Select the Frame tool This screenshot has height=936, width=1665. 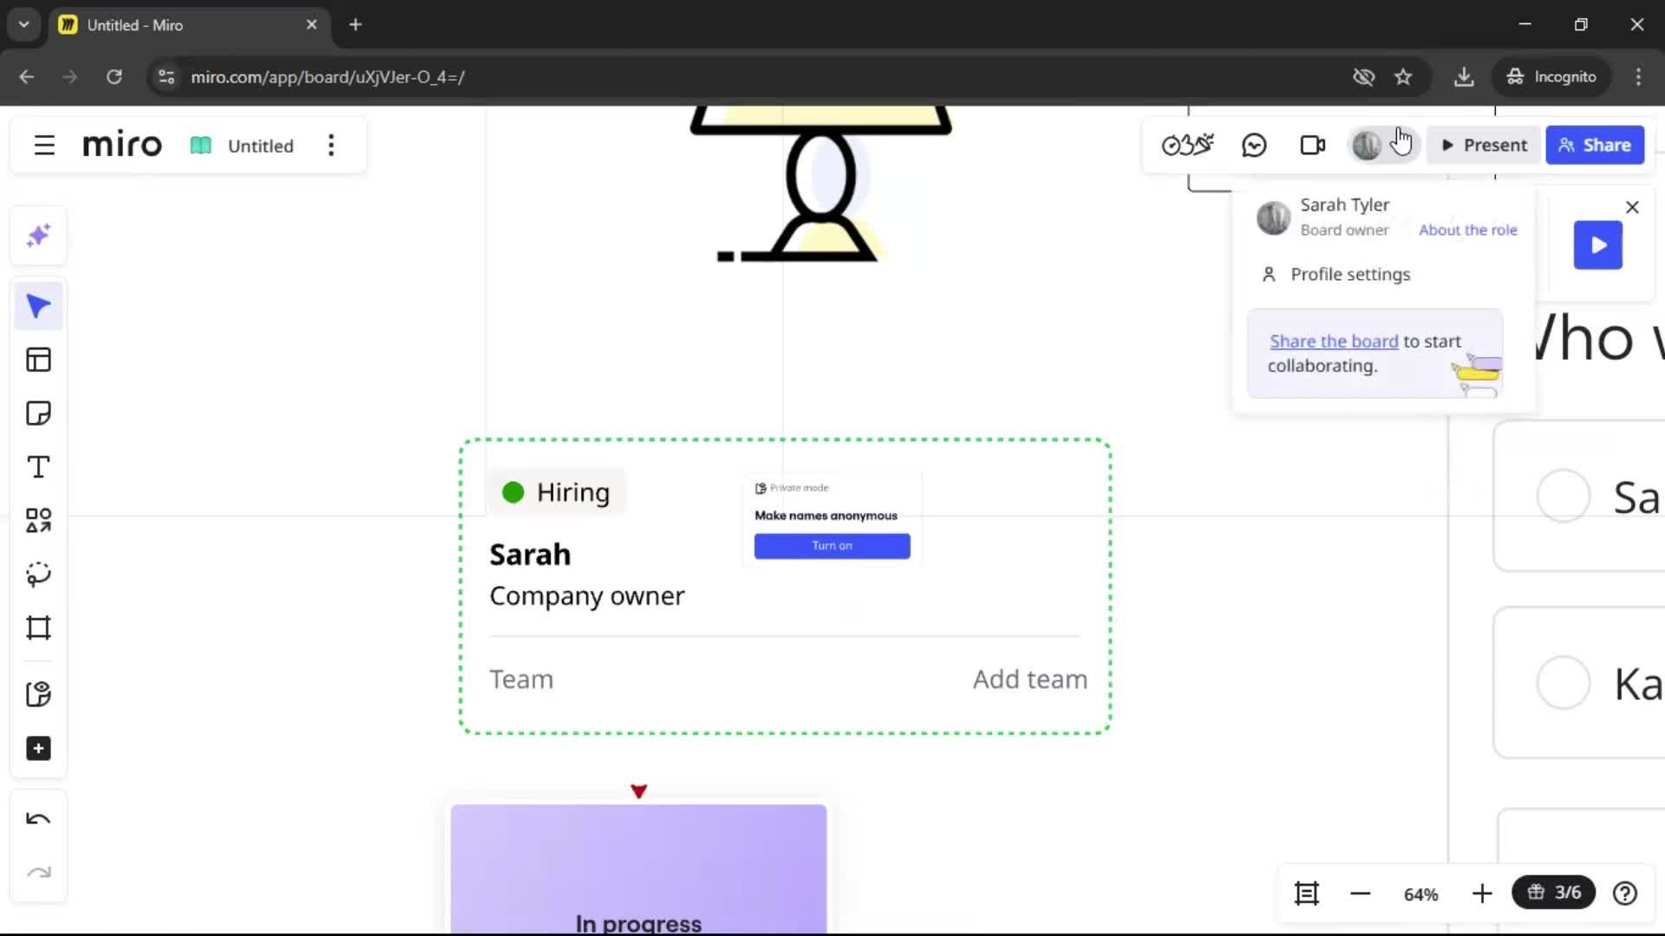point(38,627)
